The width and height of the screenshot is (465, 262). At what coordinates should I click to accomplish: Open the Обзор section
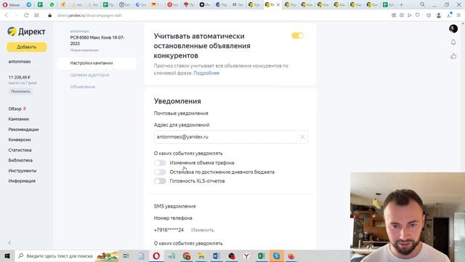coord(15,108)
